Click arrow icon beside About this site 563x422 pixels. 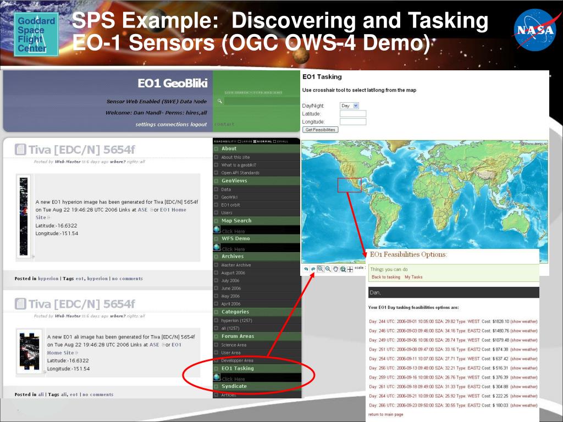[x=216, y=157]
